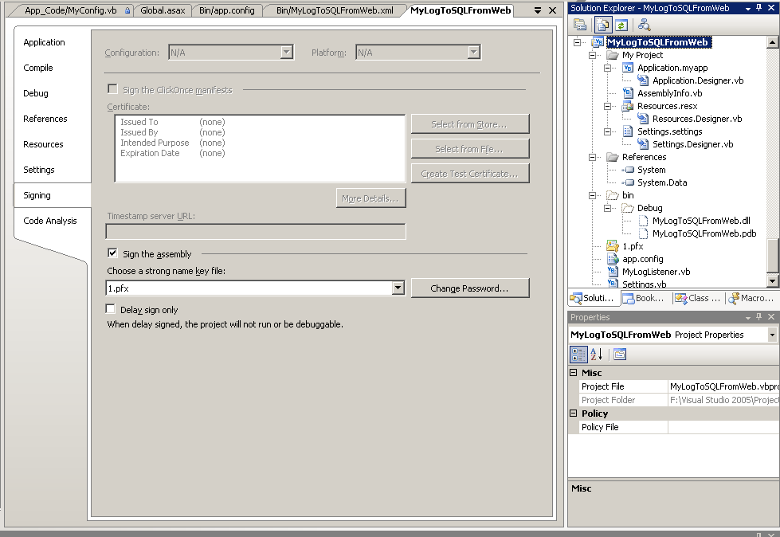The height and width of the screenshot is (537, 780).
Task: Enable Delay sign only checkbox
Action: coord(111,309)
